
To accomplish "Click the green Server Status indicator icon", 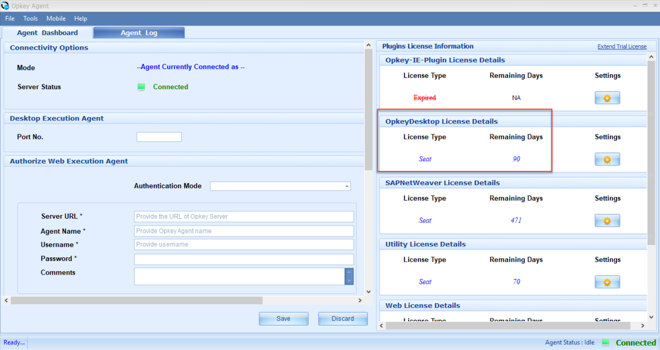I will click(141, 87).
